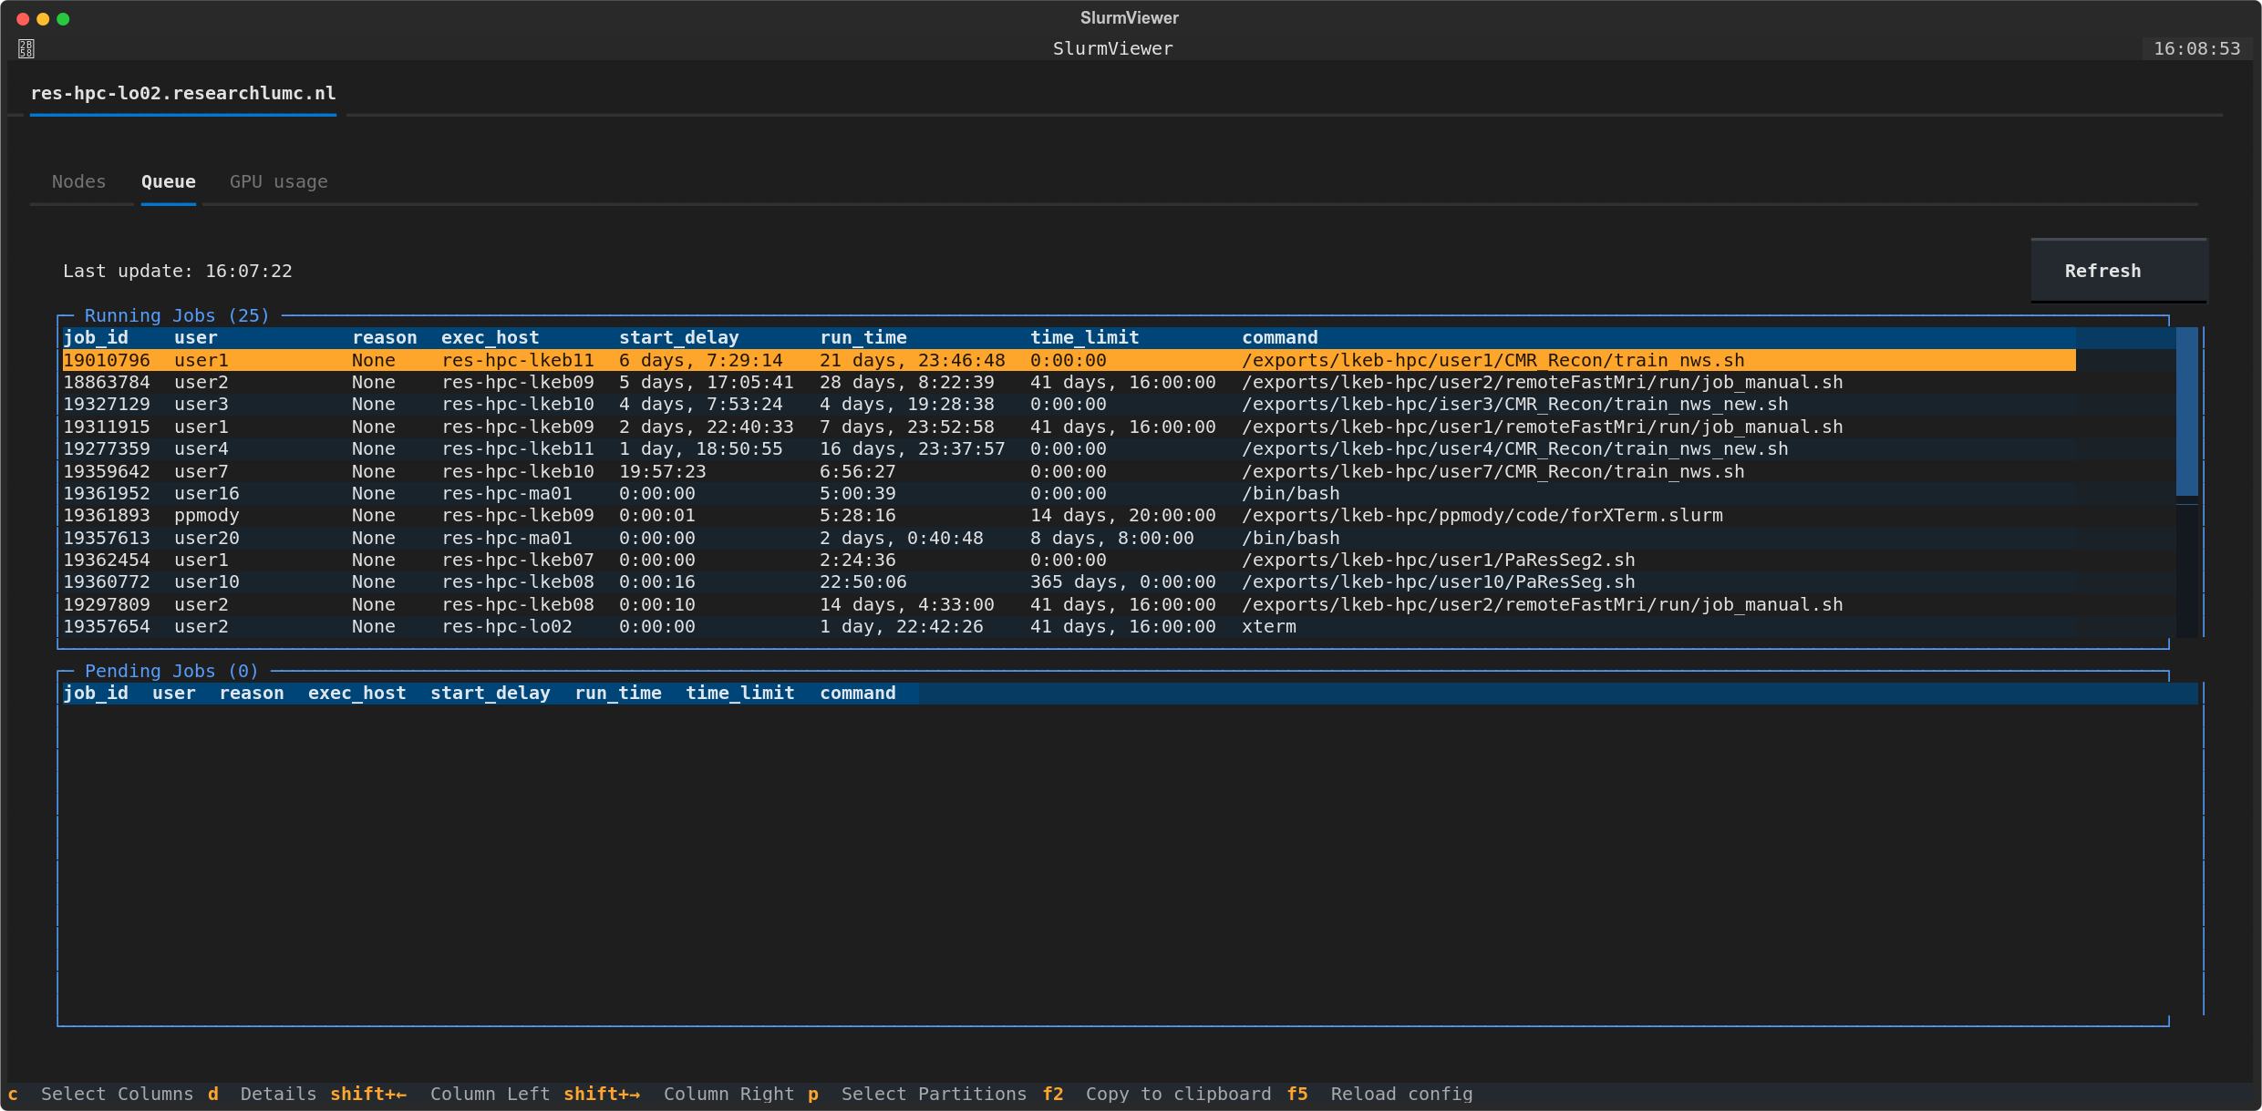Click the Running Jobs scrollbar thumb
Image resolution: width=2262 pixels, height=1111 pixels.
pos(2187,412)
